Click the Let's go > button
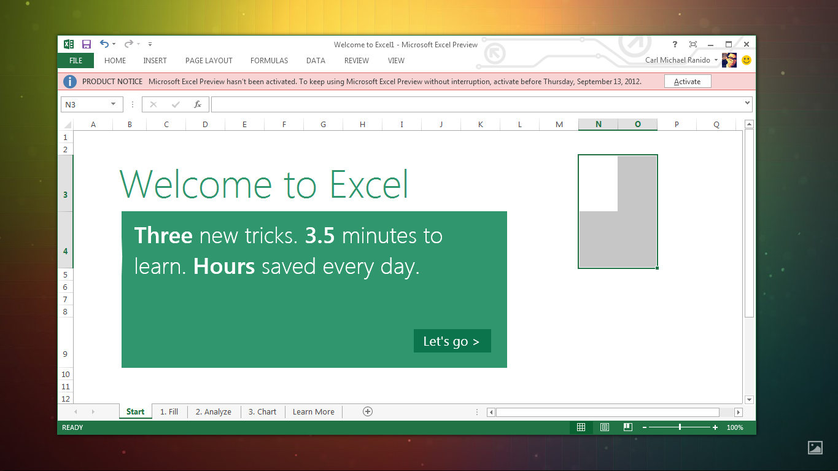The width and height of the screenshot is (838, 471). click(x=452, y=341)
